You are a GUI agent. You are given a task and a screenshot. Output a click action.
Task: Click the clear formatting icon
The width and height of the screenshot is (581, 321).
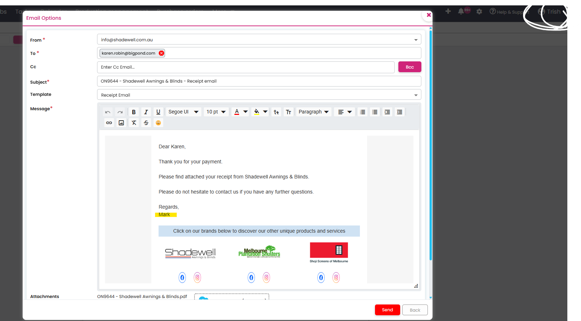pyautogui.click(x=134, y=123)
